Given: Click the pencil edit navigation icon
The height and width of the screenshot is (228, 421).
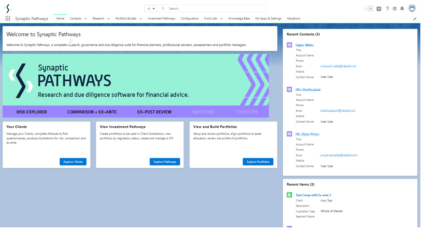Looking at the screenshot, I should coord(415,19).
